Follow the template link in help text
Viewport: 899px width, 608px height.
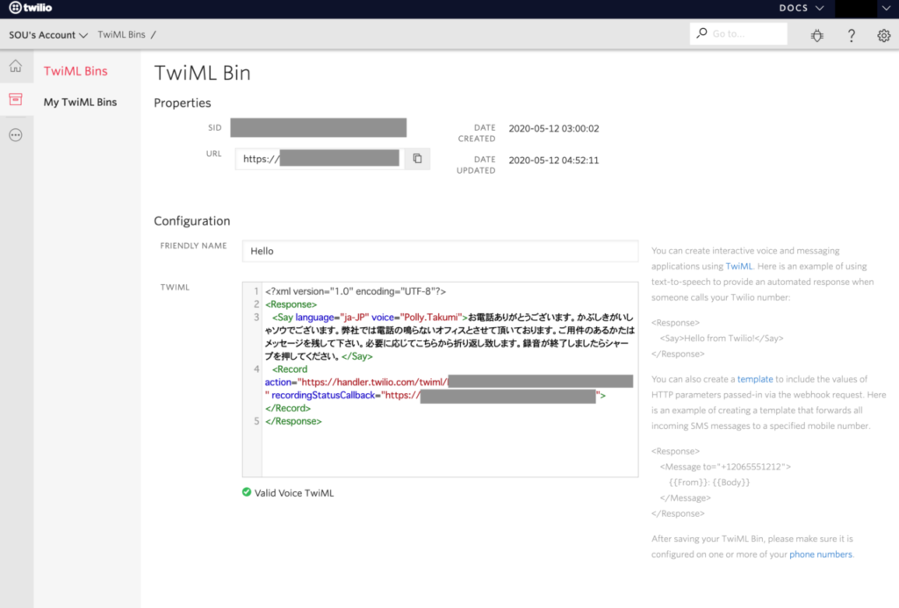pos(754,379)
